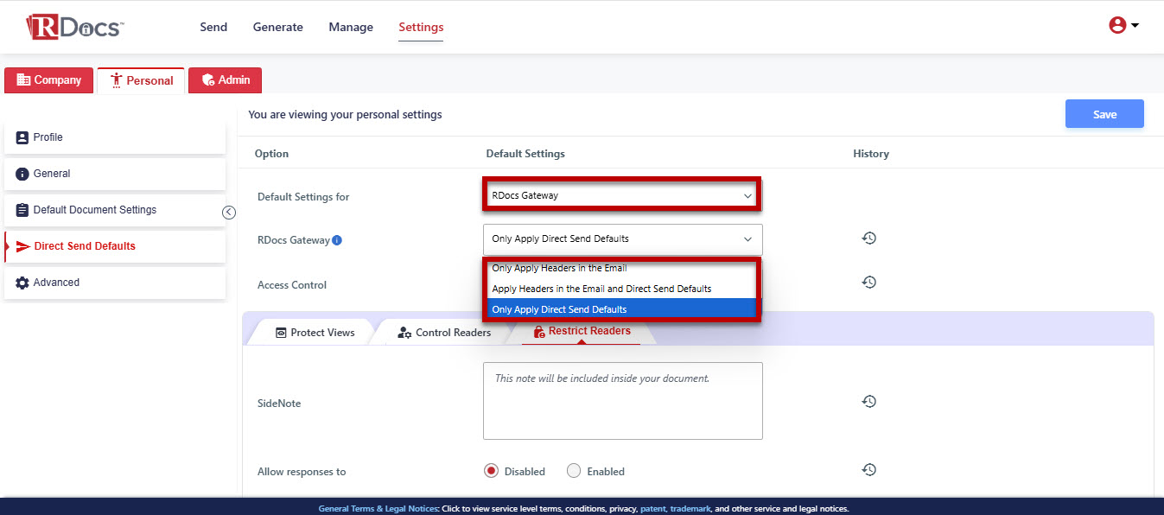Switch to the Personal settings tab
The image size is (1164, 515).
[x=141, y=80]
